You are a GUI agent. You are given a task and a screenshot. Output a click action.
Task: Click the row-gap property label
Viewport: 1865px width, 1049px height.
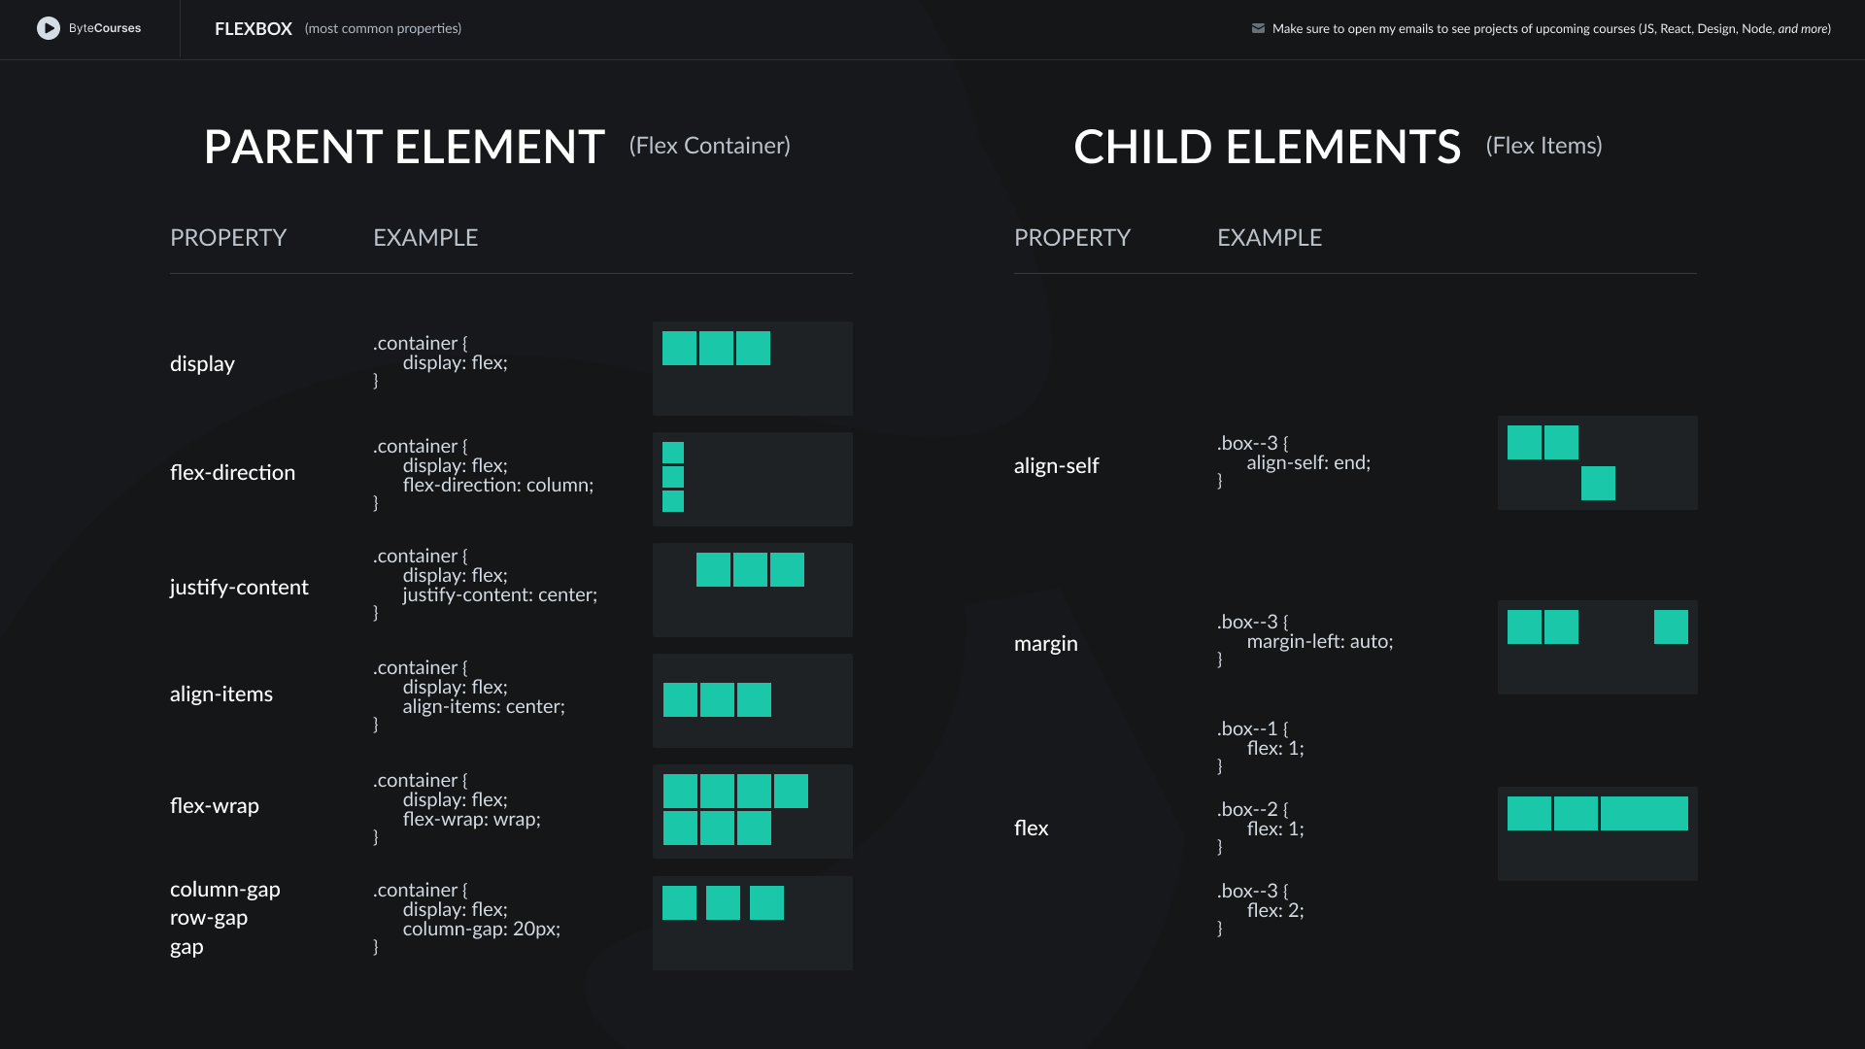click(x=209, y=918)
